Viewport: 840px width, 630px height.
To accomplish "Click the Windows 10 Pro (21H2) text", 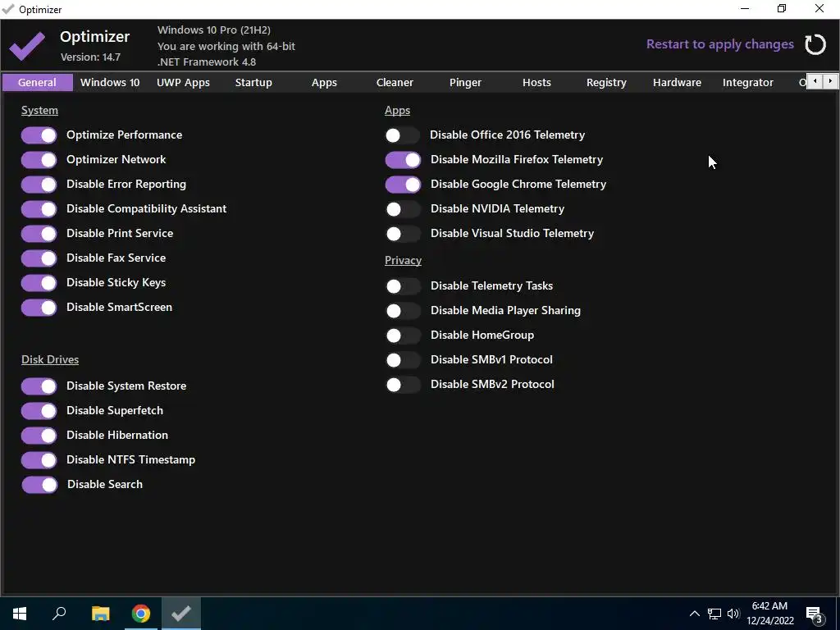I will [x=214, y=30].
